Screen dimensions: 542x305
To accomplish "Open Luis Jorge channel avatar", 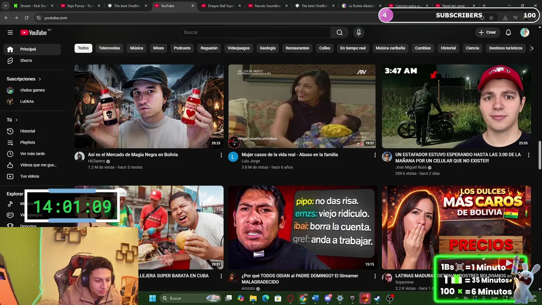I will click(x=233, y=157).
